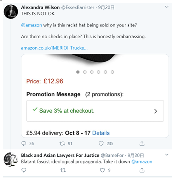Share Alexandra Wilson's tweet
This screenshot has height=179, width=172.
142,144
